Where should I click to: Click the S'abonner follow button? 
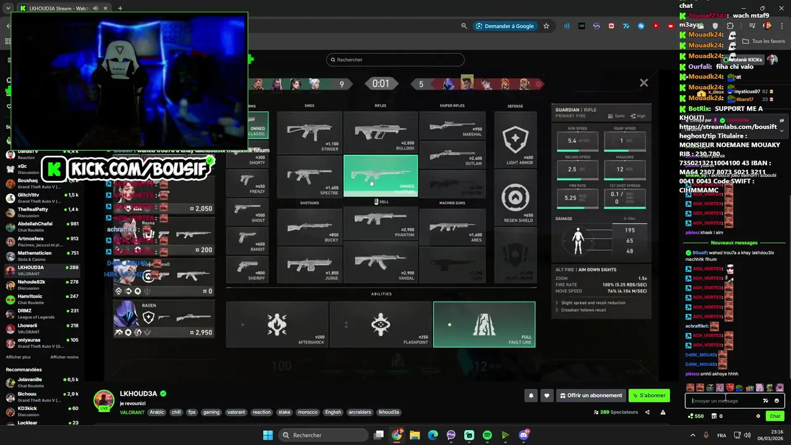649,396
